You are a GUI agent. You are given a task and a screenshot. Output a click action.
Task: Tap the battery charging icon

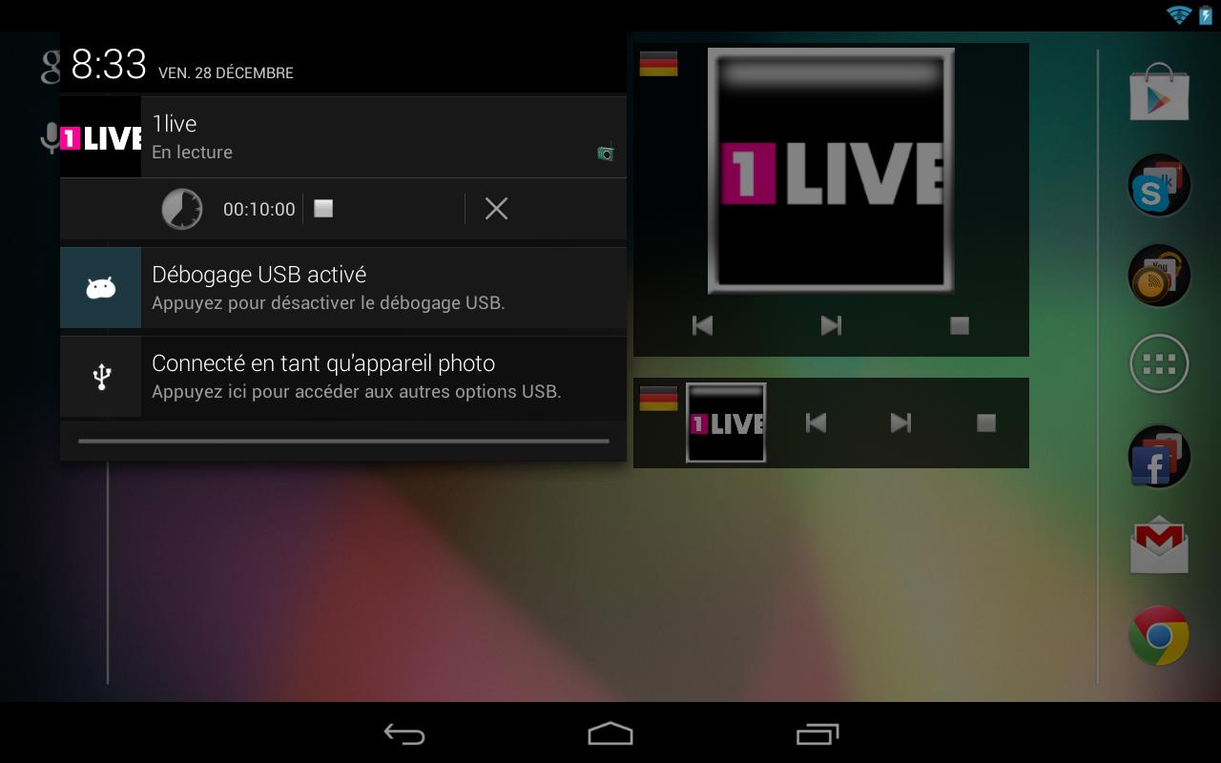pos(1206,14)
